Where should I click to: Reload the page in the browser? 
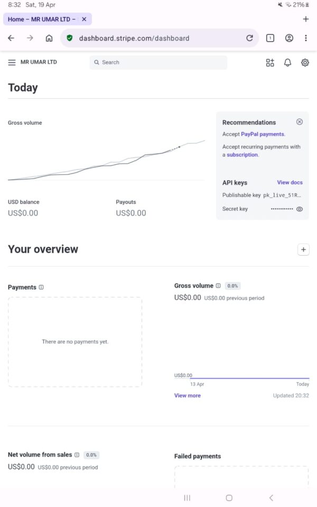(x=249, y=38)
